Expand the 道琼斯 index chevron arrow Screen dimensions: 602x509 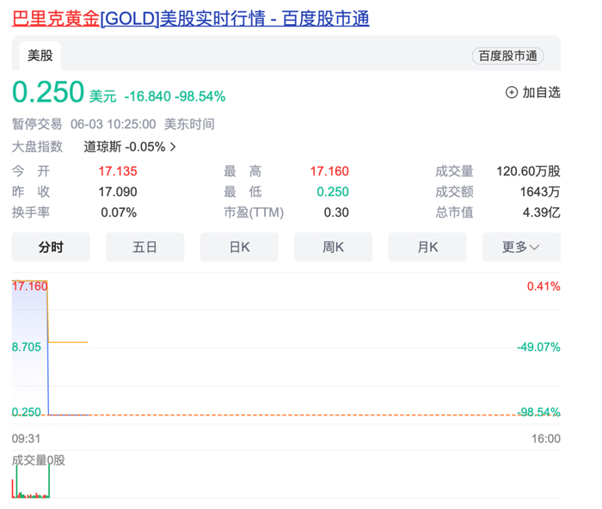[x=174, y=147]
